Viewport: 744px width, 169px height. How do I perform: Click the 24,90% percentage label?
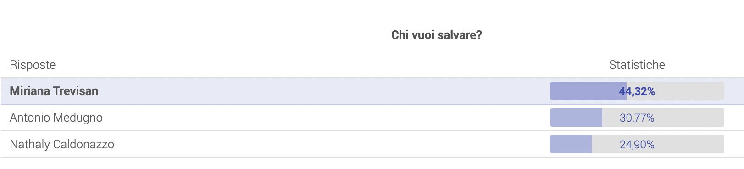(x=637, y=145)
